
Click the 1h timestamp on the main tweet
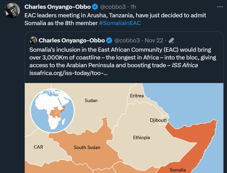click(x=133, y=7)
